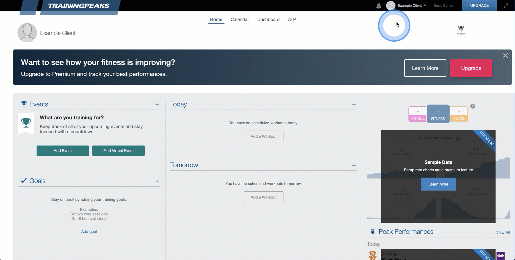
Task: Dismiss the Premium upgrade banner
Action: 505,56
